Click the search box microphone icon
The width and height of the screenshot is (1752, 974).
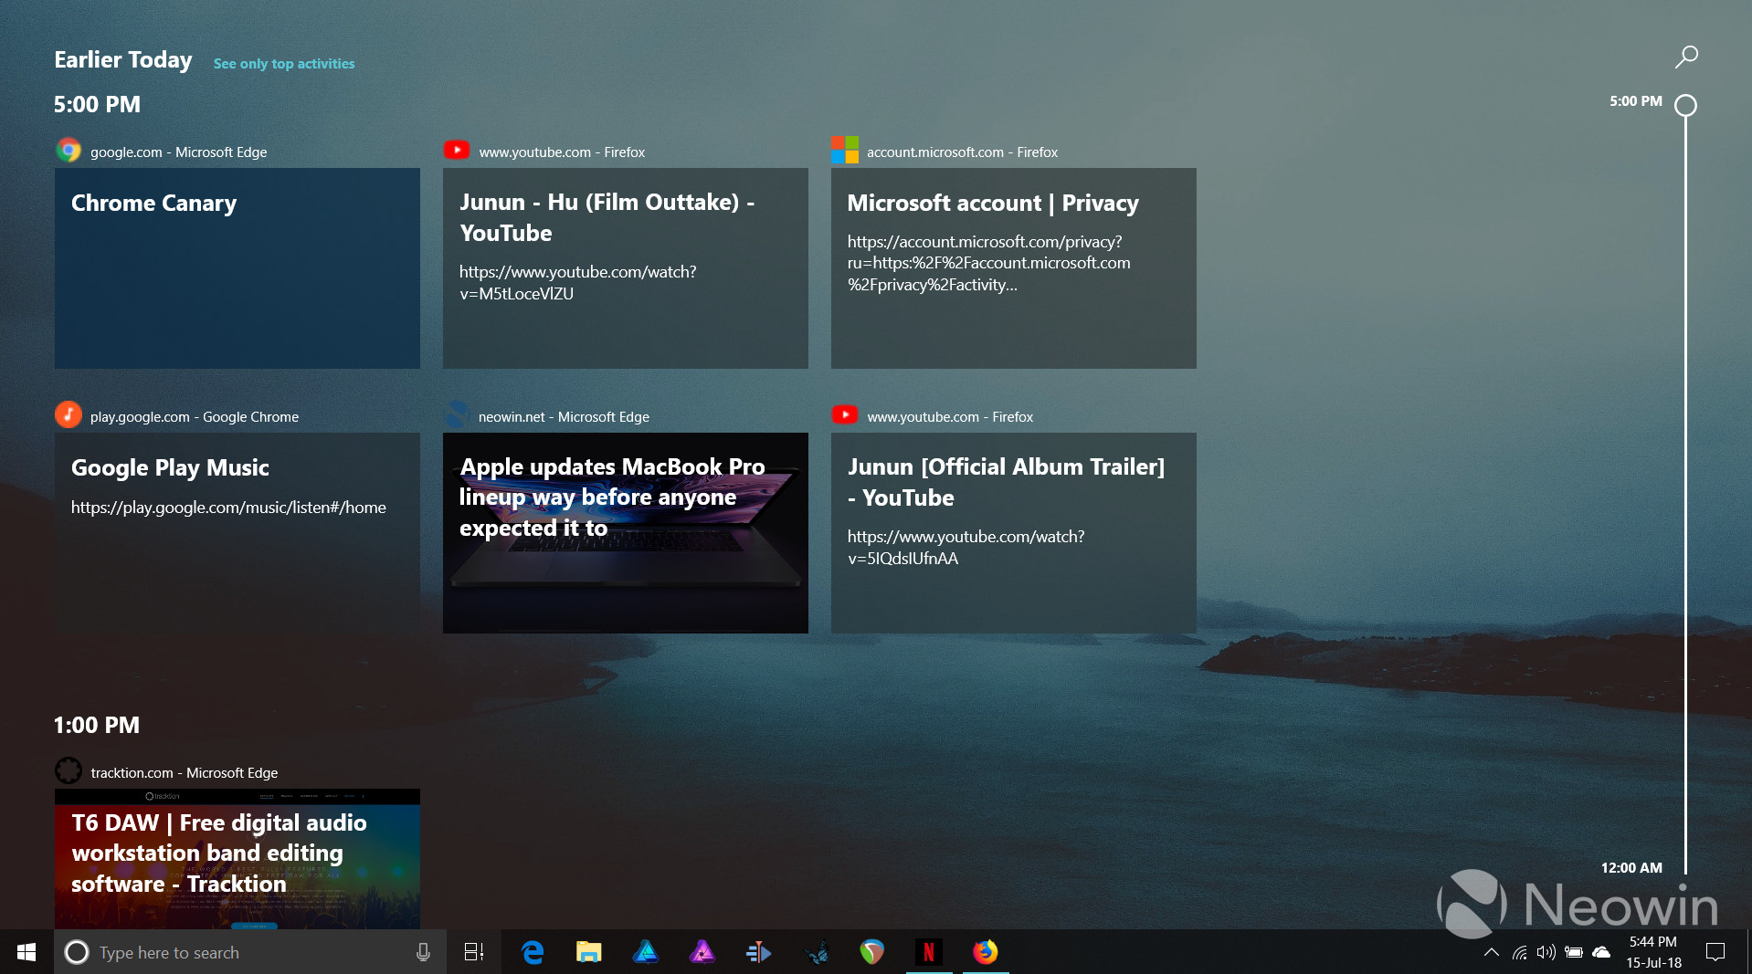click(x=423, y=952)
